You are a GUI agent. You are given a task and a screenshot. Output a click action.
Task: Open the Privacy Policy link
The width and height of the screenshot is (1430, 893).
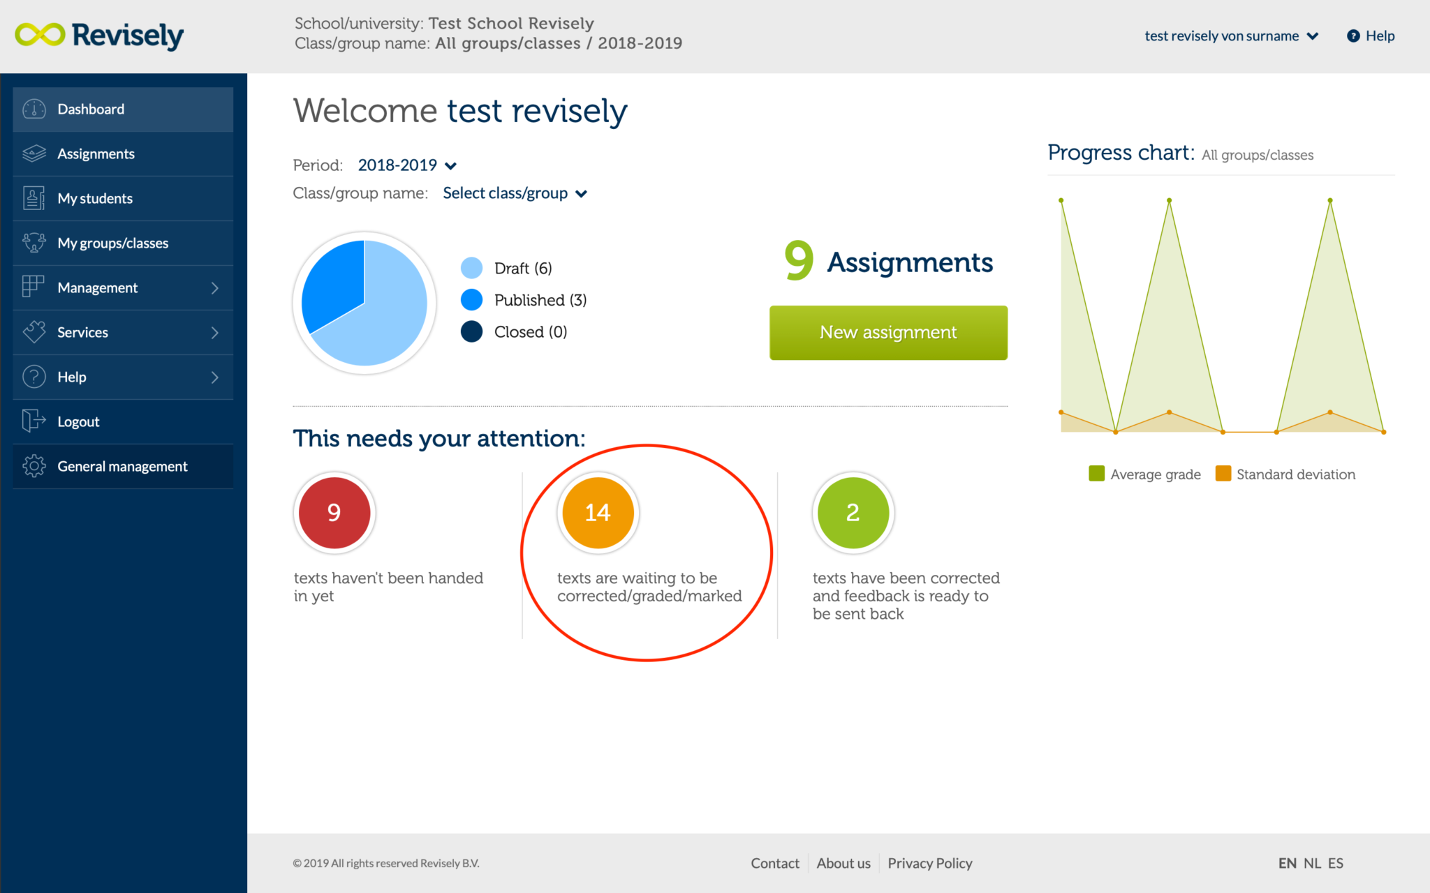(x=929, y=863)
